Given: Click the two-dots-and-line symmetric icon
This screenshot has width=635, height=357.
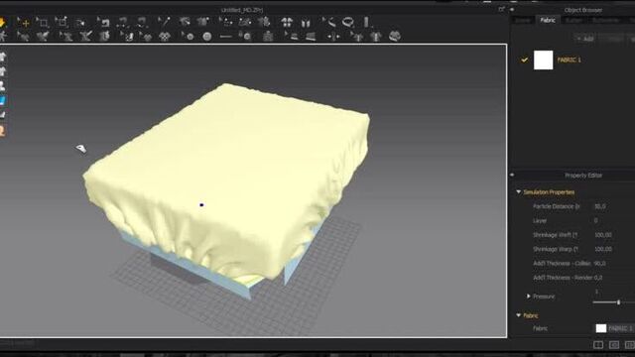Looking at the screenshot, I should 333,37.
